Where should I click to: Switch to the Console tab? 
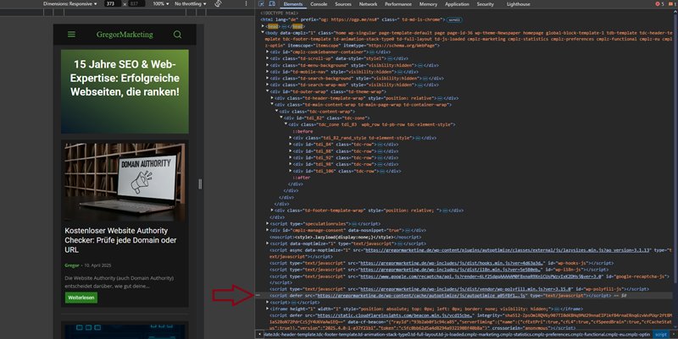click(x=319, y=4)
